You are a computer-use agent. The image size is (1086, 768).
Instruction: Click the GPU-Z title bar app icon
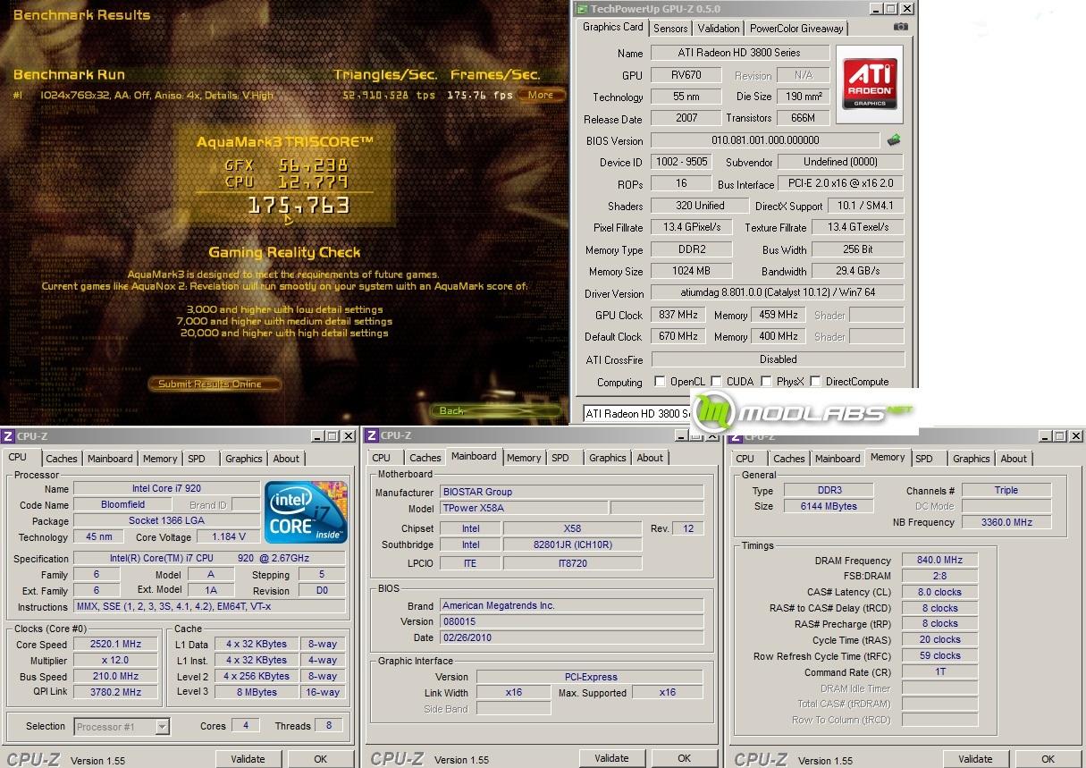(x=582, y=9)
